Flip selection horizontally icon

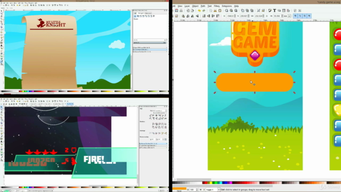(x=193, y=16)
